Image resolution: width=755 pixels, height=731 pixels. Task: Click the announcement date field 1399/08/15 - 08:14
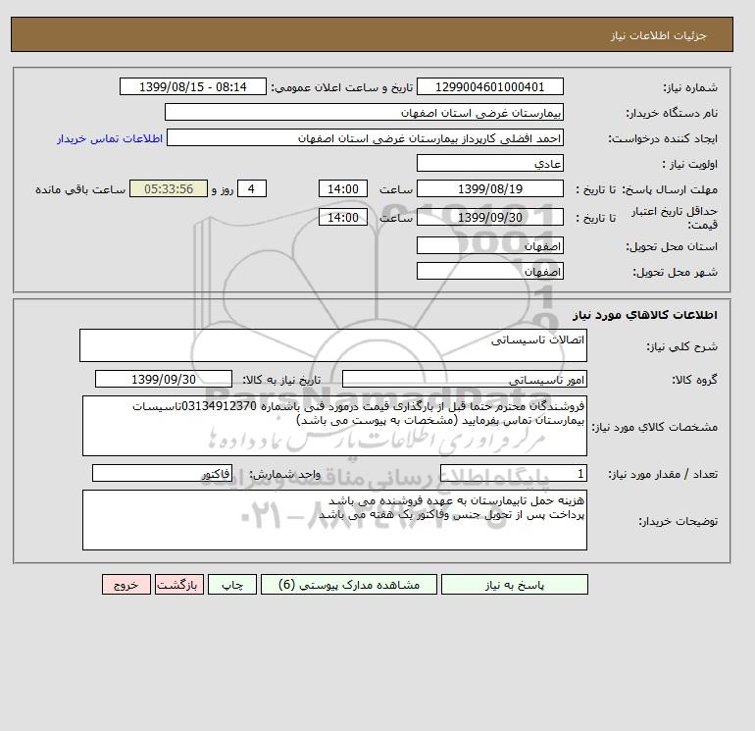(192, 86)
